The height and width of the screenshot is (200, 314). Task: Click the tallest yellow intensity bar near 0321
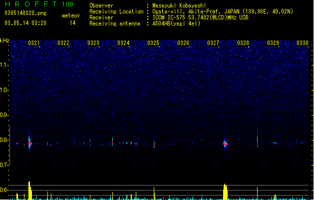pos(29,190)
